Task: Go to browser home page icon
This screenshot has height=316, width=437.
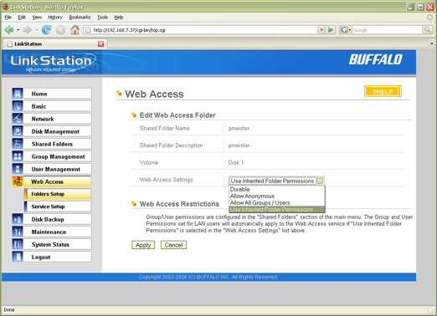Action: (x=75, y=29)
